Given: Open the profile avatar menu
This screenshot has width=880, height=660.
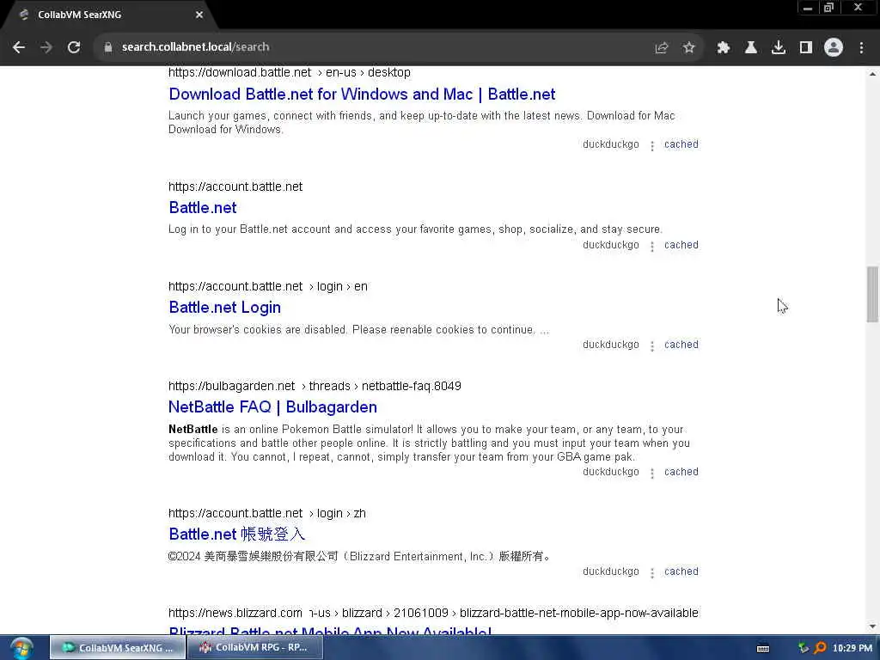Looking at the screenshot, I should click(834, 48).
